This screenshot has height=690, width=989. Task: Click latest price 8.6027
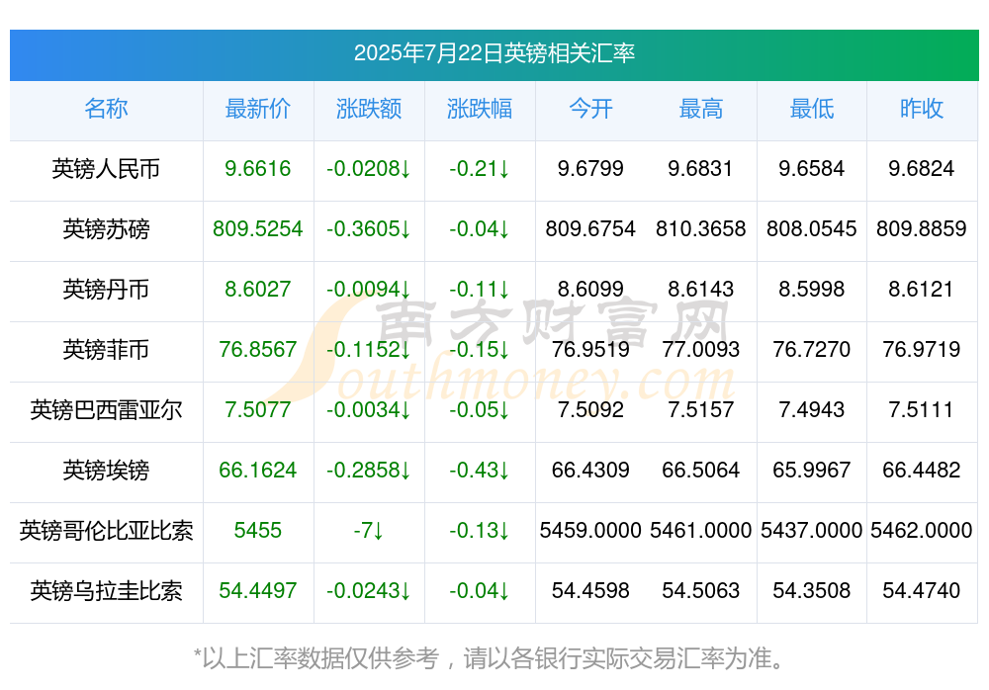tap(258, 289)
